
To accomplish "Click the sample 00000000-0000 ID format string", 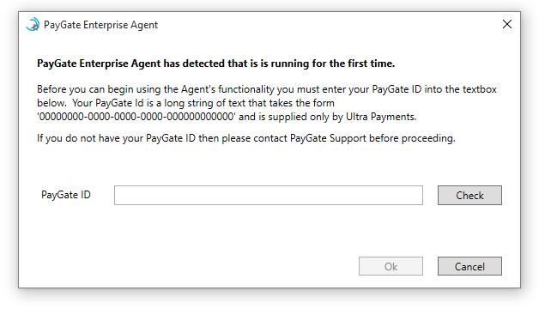I will (136, 117).
